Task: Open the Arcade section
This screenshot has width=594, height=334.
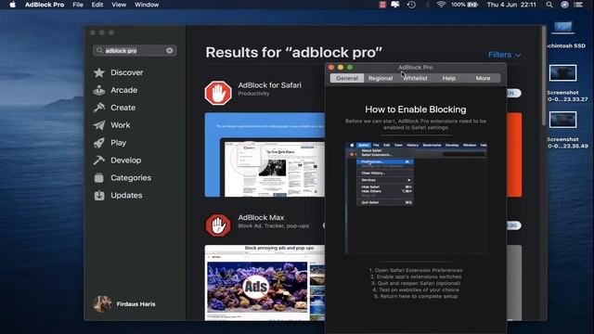Action: [115, 90]
